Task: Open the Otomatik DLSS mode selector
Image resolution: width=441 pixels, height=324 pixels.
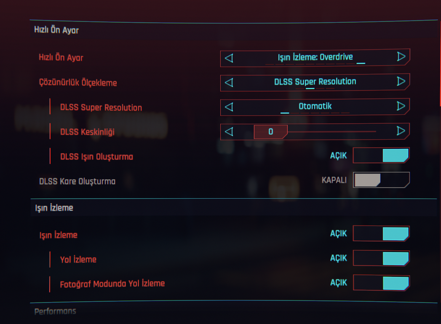Action: pyautogui.click(x=315, y=106)
